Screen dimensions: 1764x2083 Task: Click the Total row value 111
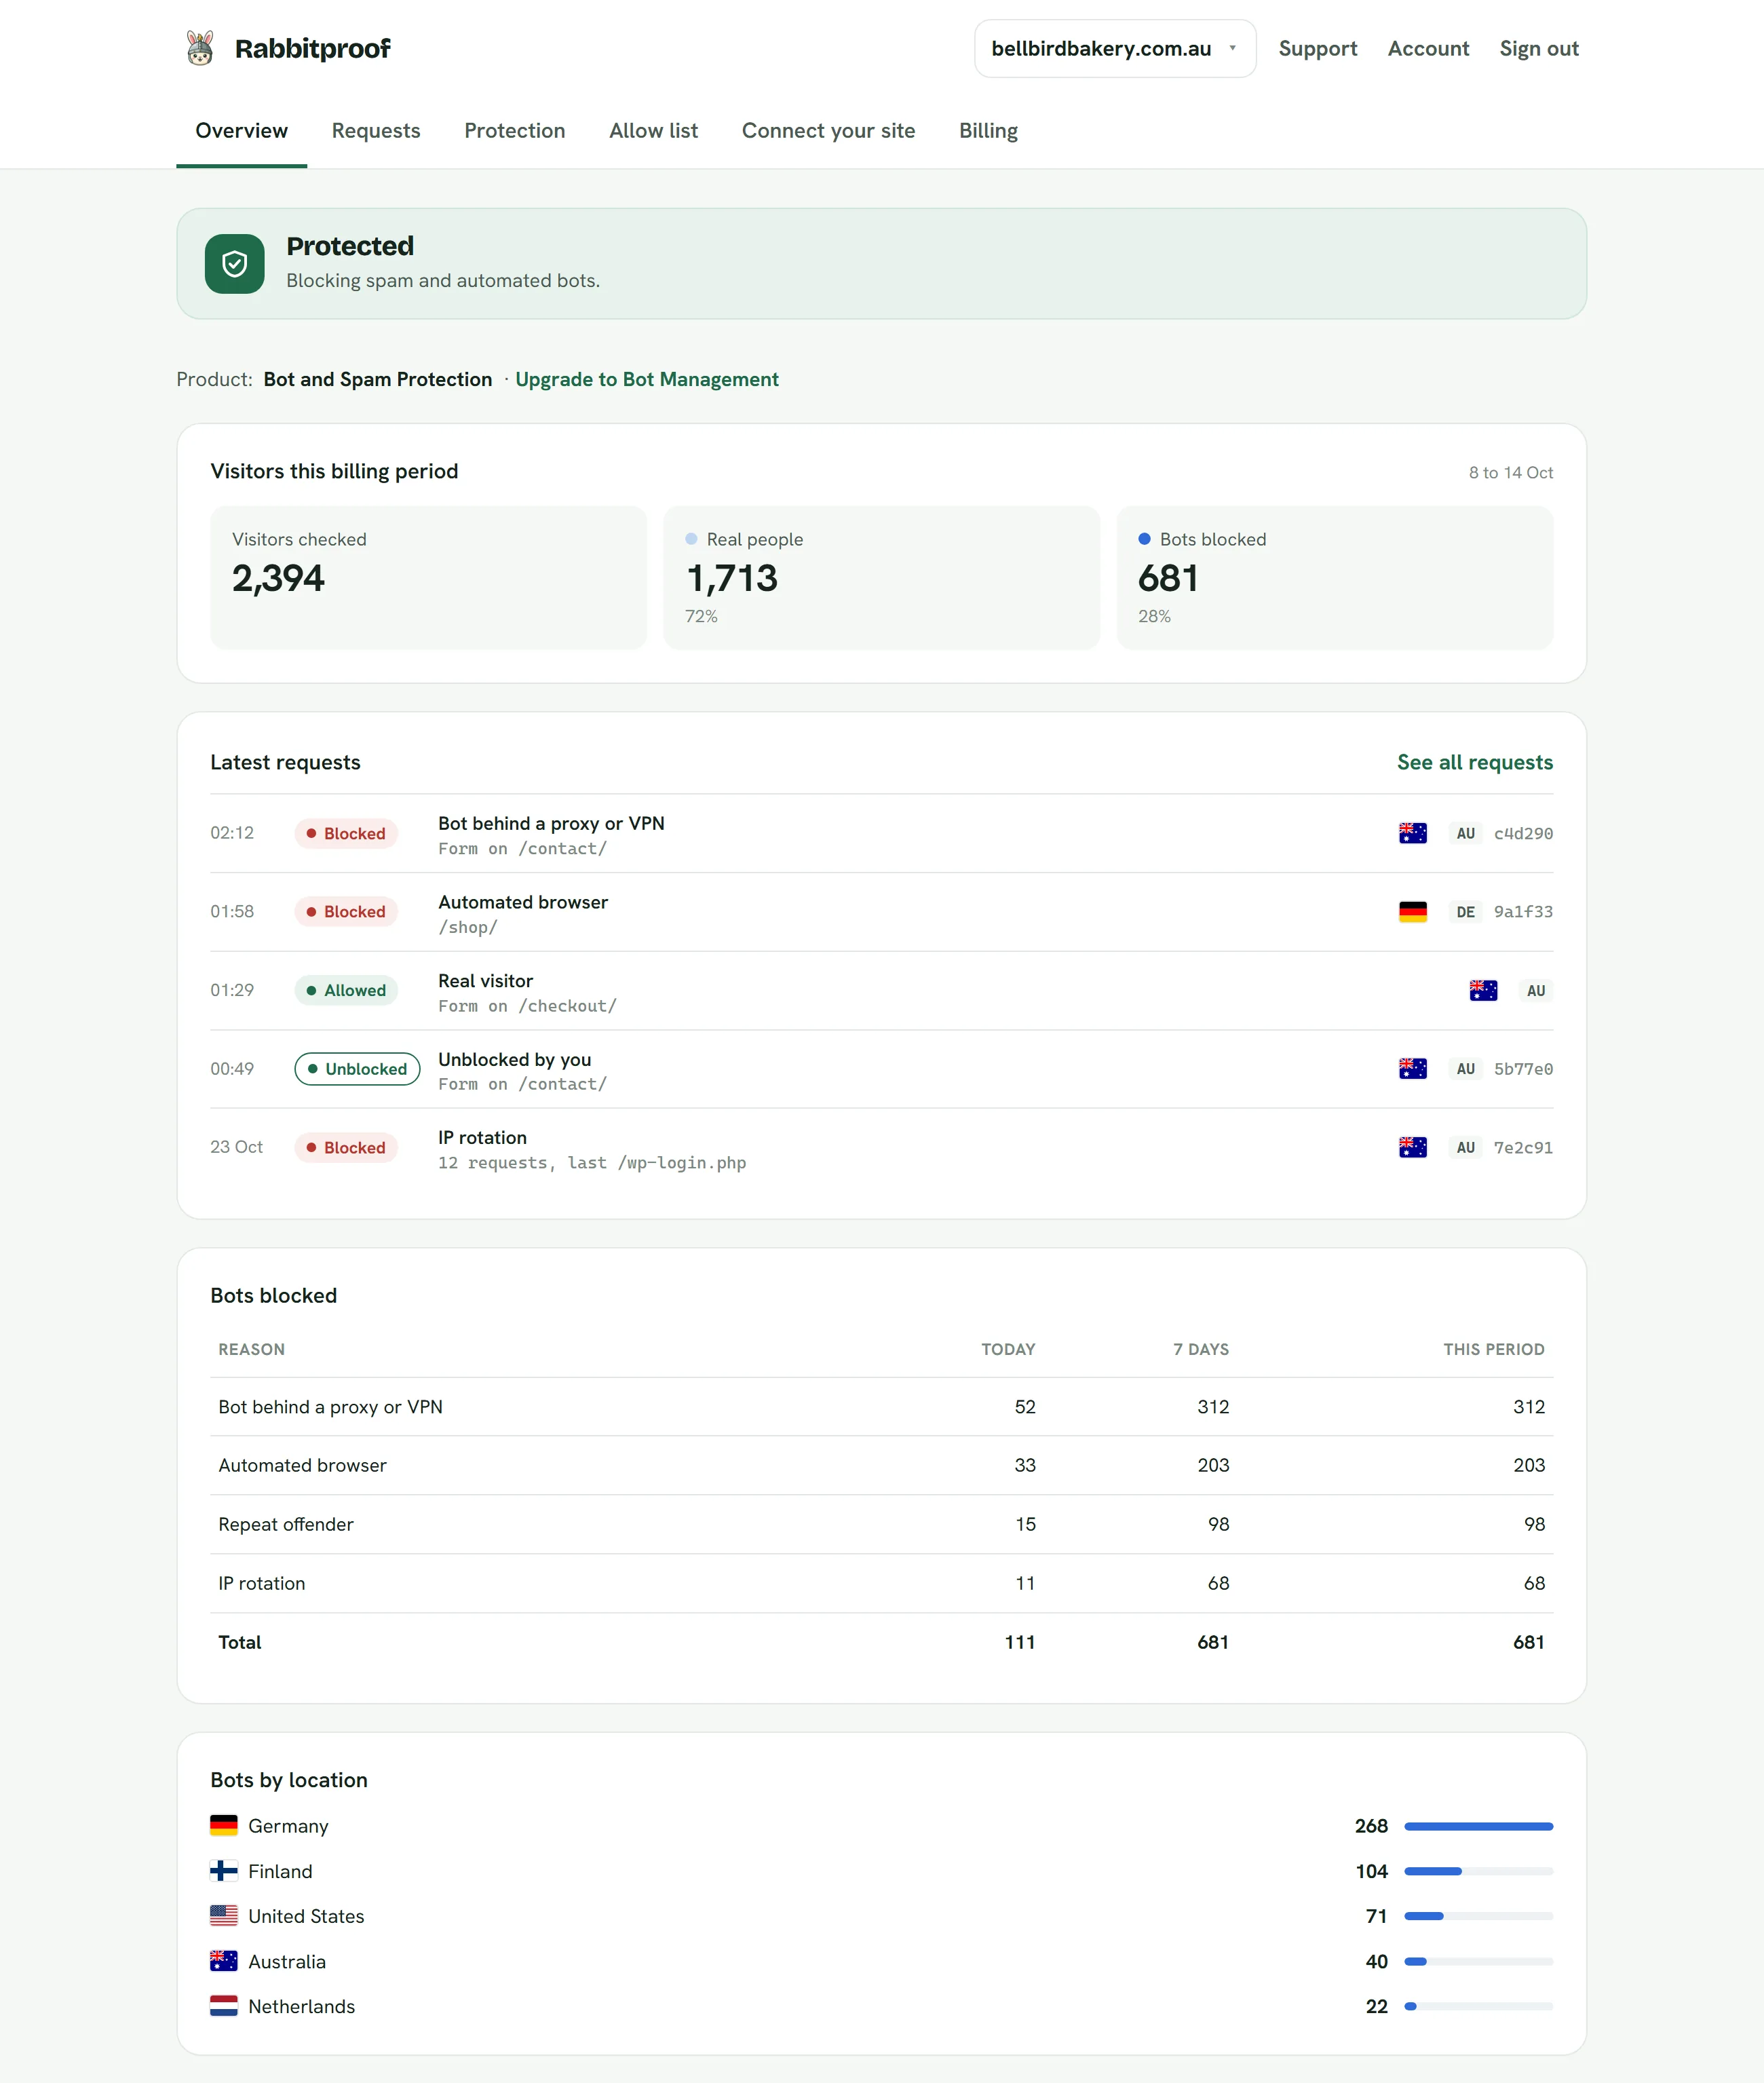[1019, 1642]
